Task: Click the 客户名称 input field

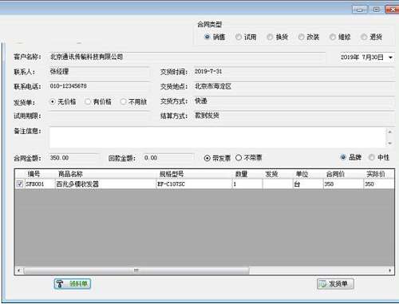Action: click(188, 57)
